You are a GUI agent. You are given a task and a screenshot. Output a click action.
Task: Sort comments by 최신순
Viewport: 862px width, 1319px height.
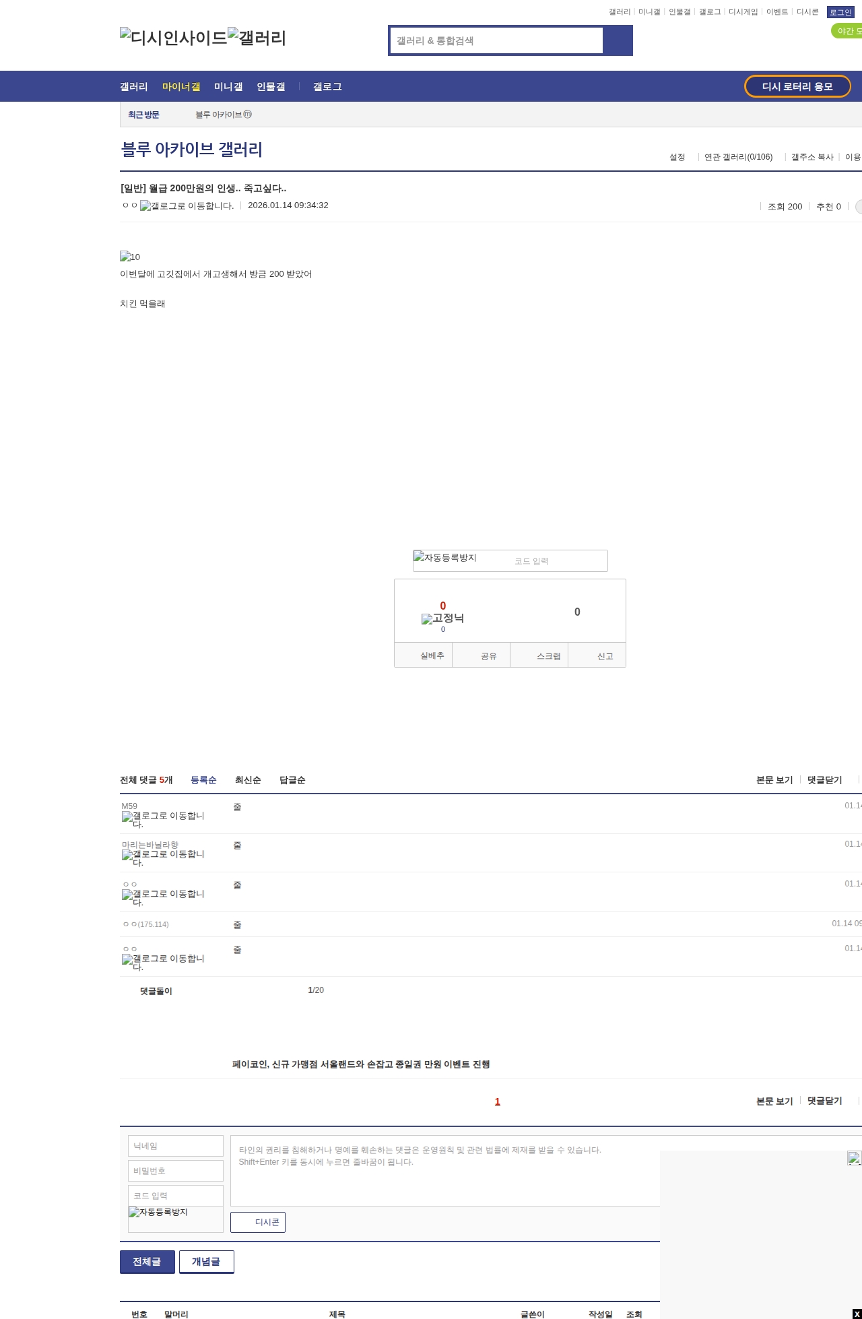click(248, 780)
